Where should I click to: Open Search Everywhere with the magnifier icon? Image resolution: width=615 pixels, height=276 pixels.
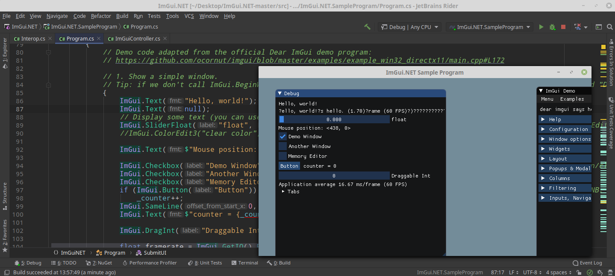[609, 26]
